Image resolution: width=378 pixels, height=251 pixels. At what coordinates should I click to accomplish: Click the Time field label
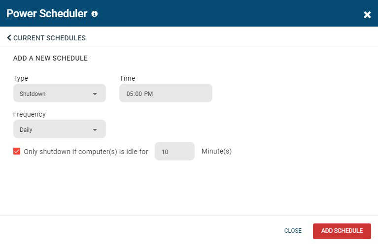click(x=127, y=78)
